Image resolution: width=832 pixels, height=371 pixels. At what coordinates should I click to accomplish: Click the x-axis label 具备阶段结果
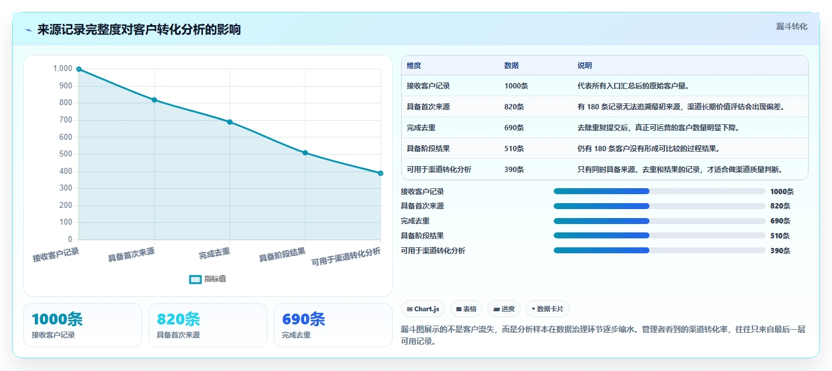coord(282,255)
